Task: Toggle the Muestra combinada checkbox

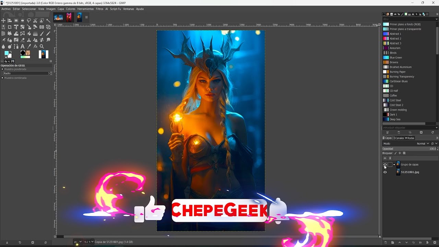Action: [2, 78]
